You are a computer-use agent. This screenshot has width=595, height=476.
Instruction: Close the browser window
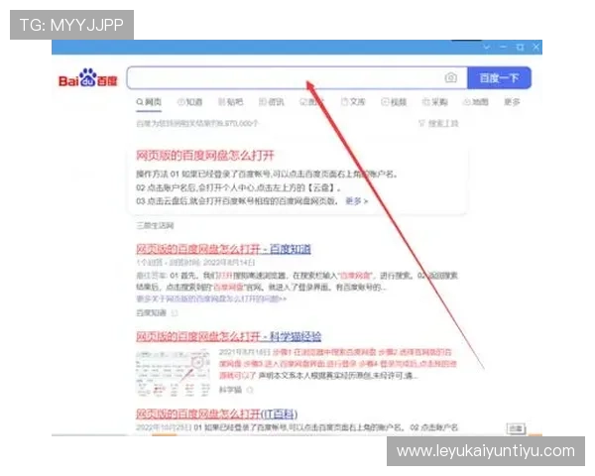(x=535, y=47)
